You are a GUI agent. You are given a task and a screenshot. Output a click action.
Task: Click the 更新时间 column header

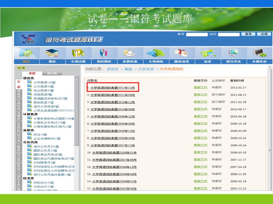(237, 81)
